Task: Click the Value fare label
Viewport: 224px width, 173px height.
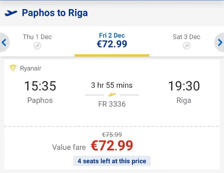Action: [x=69, y=147]
